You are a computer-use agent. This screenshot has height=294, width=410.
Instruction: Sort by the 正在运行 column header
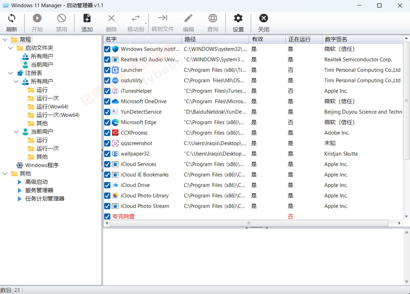(x=304, y=39)
